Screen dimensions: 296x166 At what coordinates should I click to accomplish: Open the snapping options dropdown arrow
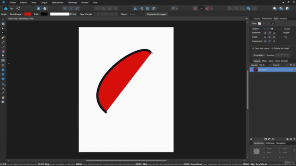pyautogui.click(x=212, y=8)
